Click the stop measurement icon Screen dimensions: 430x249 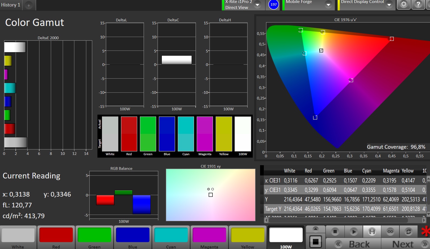pos(335,232)
